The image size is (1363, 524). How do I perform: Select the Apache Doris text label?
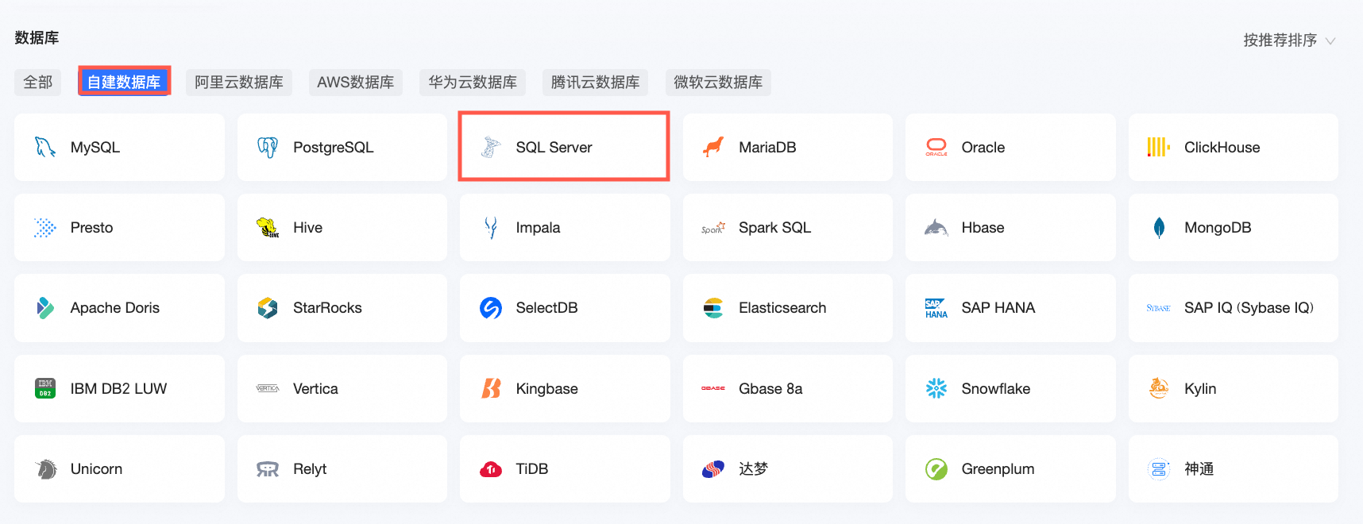click(114, 308)
